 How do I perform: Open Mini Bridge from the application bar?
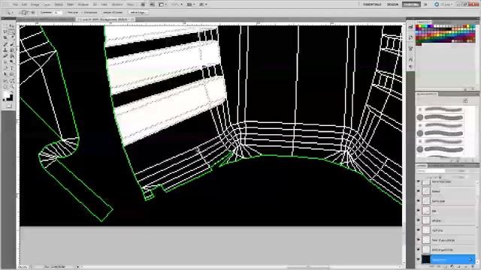click(152, 4)
